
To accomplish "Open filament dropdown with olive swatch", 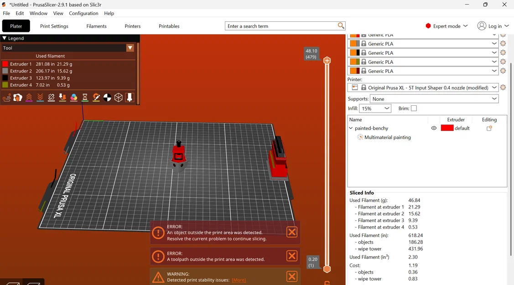I will (423, 62).
